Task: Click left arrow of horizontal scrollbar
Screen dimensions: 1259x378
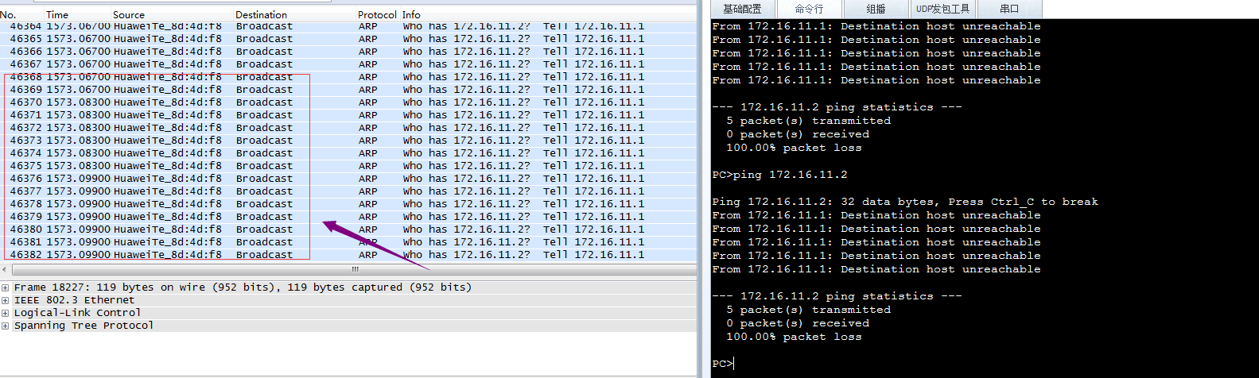Action: [x=5, y=269]
